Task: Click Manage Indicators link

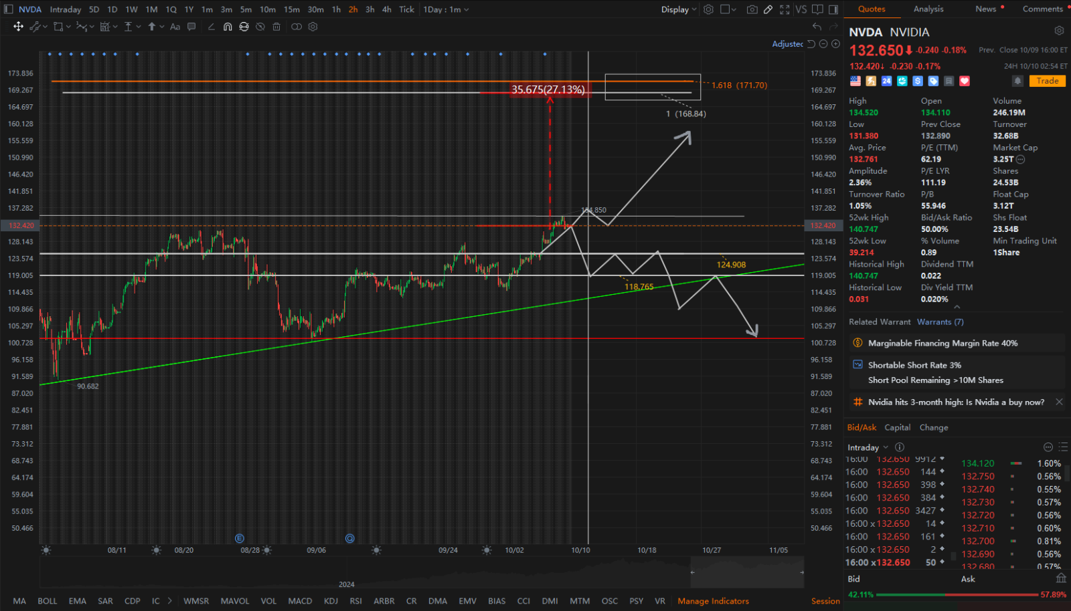Action: click(713, 601)
